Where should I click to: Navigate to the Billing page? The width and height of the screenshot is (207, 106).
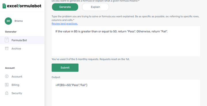15,85
